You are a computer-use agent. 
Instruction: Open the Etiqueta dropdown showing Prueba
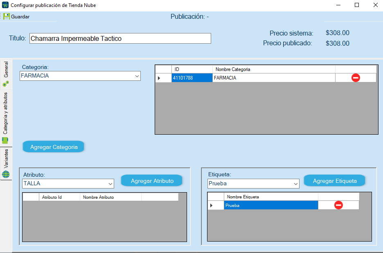(x=253, y=184)
